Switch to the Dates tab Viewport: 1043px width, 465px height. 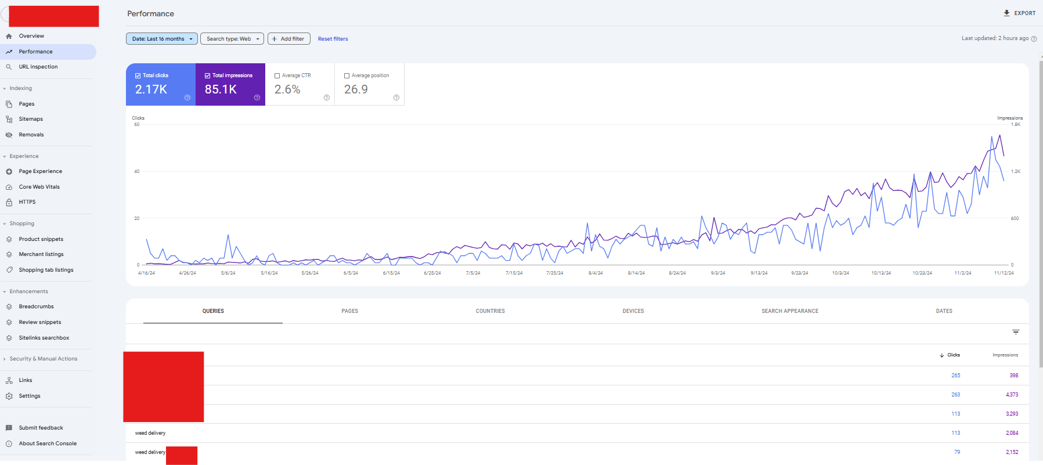(x=944, y=311)
